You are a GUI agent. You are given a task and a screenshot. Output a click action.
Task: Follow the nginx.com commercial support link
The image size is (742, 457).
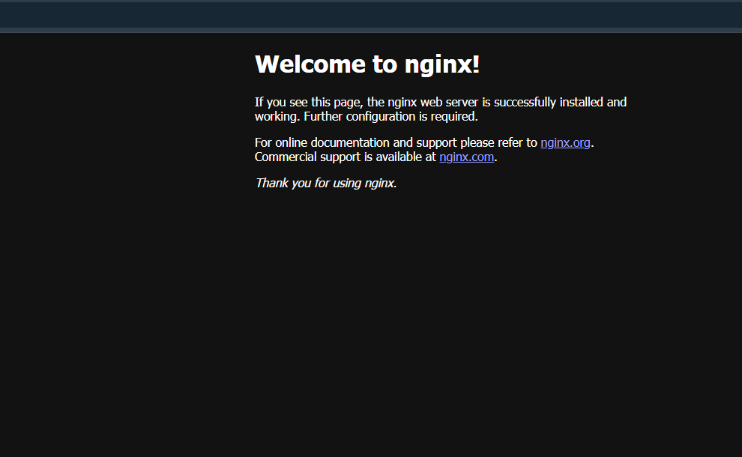pos(466,157)
